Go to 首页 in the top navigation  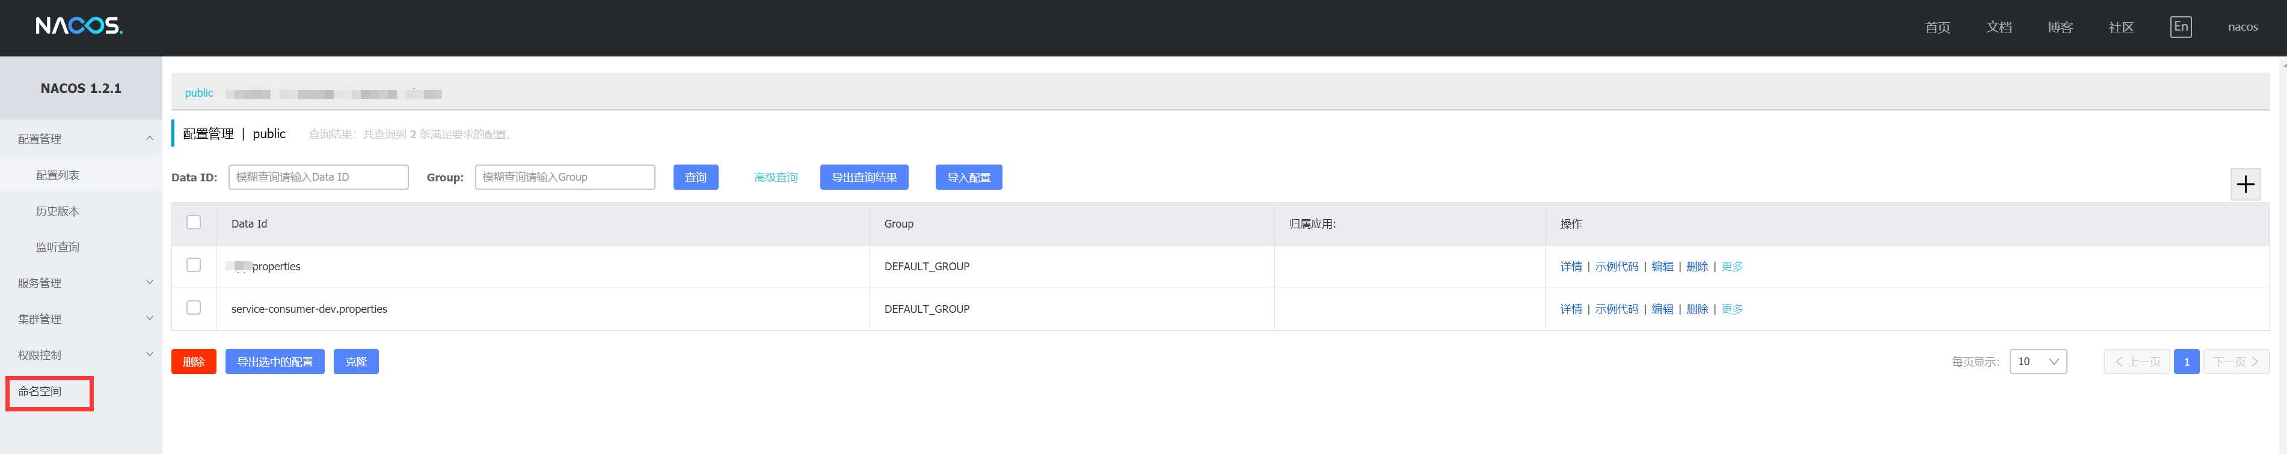coord(1937,28)
